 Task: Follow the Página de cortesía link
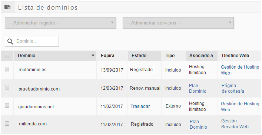[233, 88]
